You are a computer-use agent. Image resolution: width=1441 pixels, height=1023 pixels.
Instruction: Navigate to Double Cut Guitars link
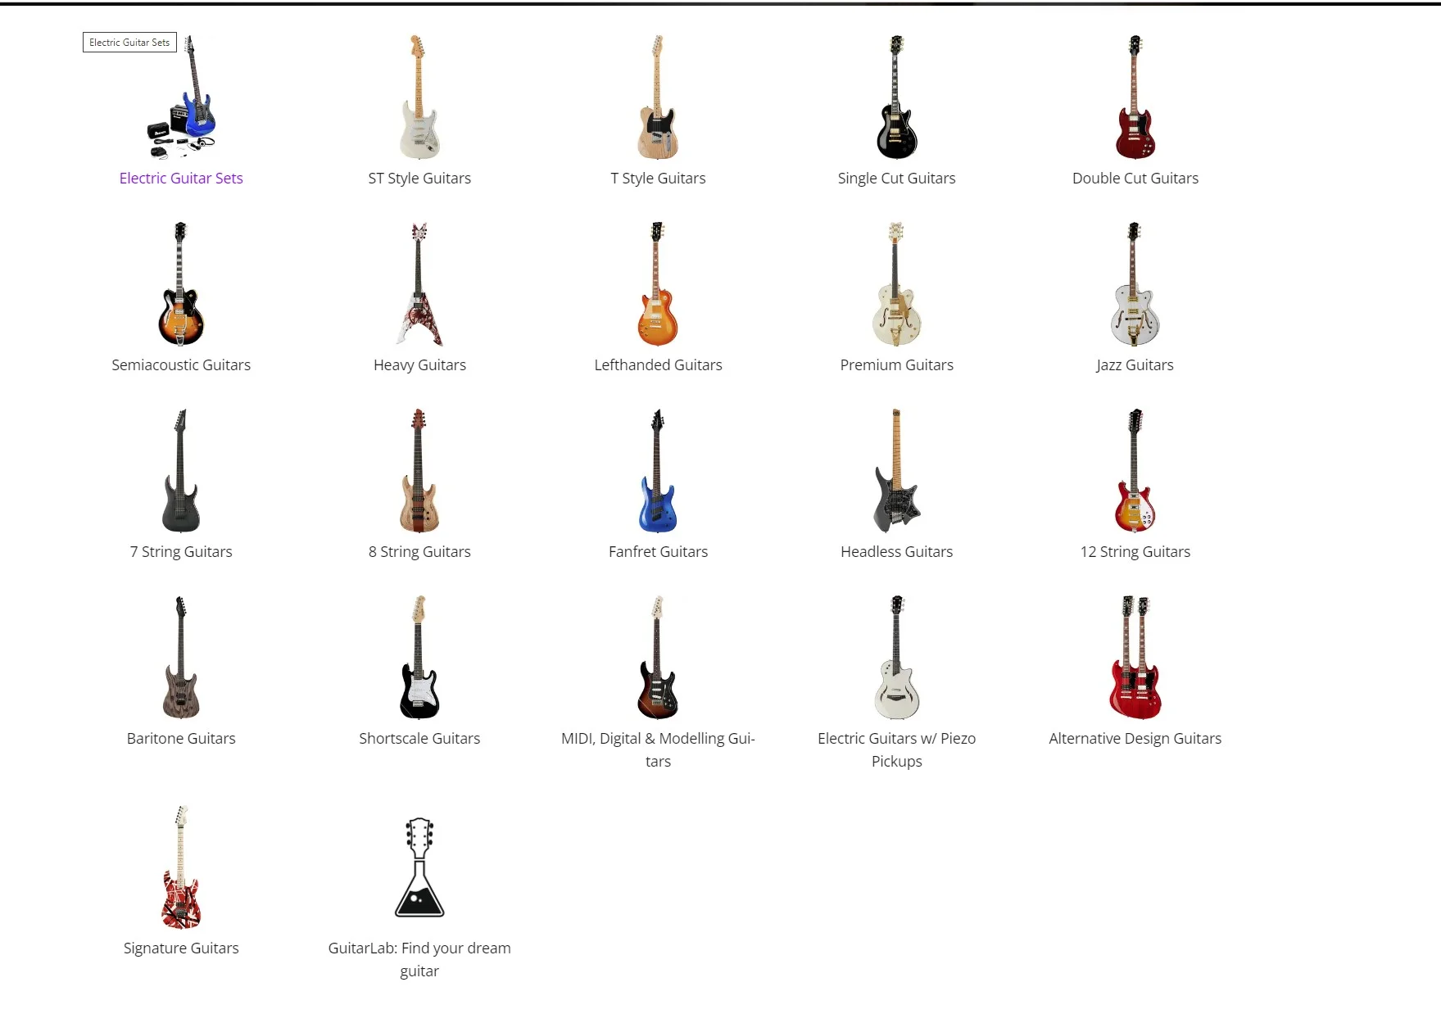point(1135,179)
